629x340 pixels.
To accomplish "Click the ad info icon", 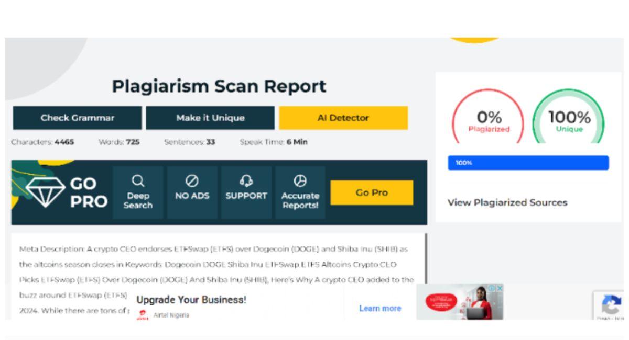I will point(492,288).
